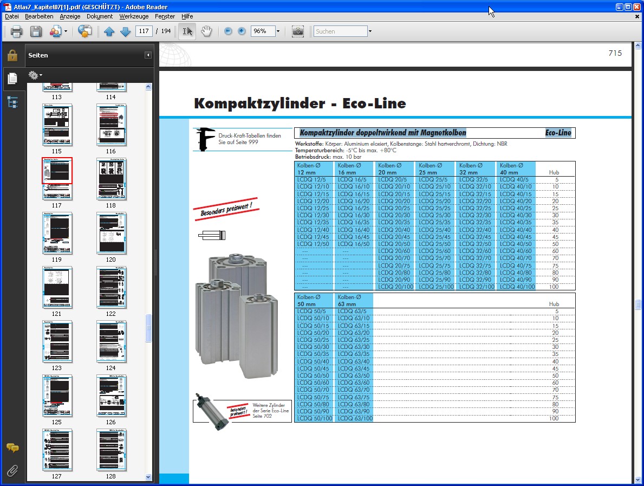Open the collaboration people icon
The image size is (644, 486).
pos(55,31)
